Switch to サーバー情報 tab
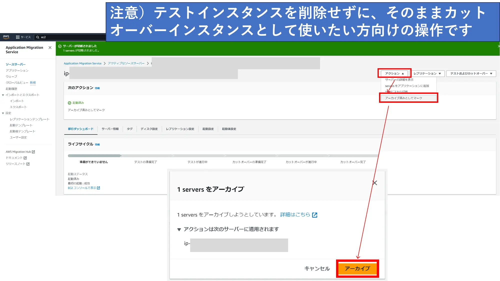 [x=110, y=129]
